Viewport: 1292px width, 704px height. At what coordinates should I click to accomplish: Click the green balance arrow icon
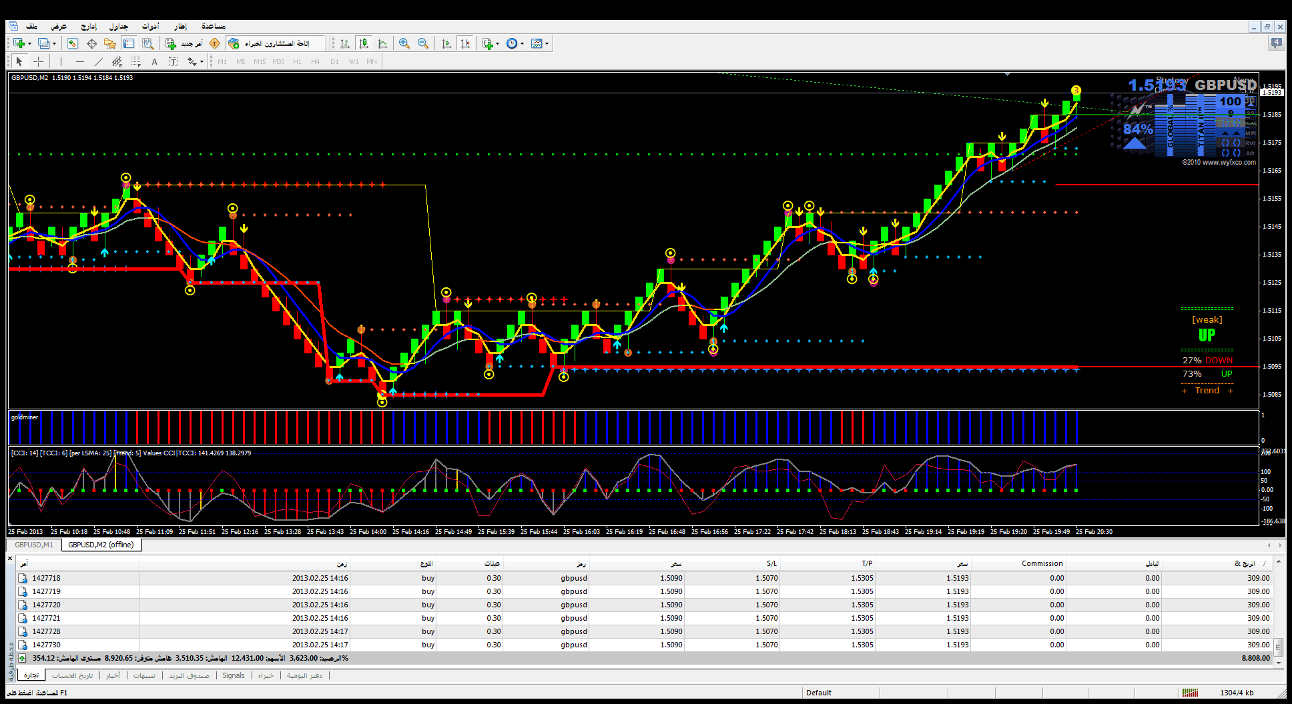coord(22,658)
